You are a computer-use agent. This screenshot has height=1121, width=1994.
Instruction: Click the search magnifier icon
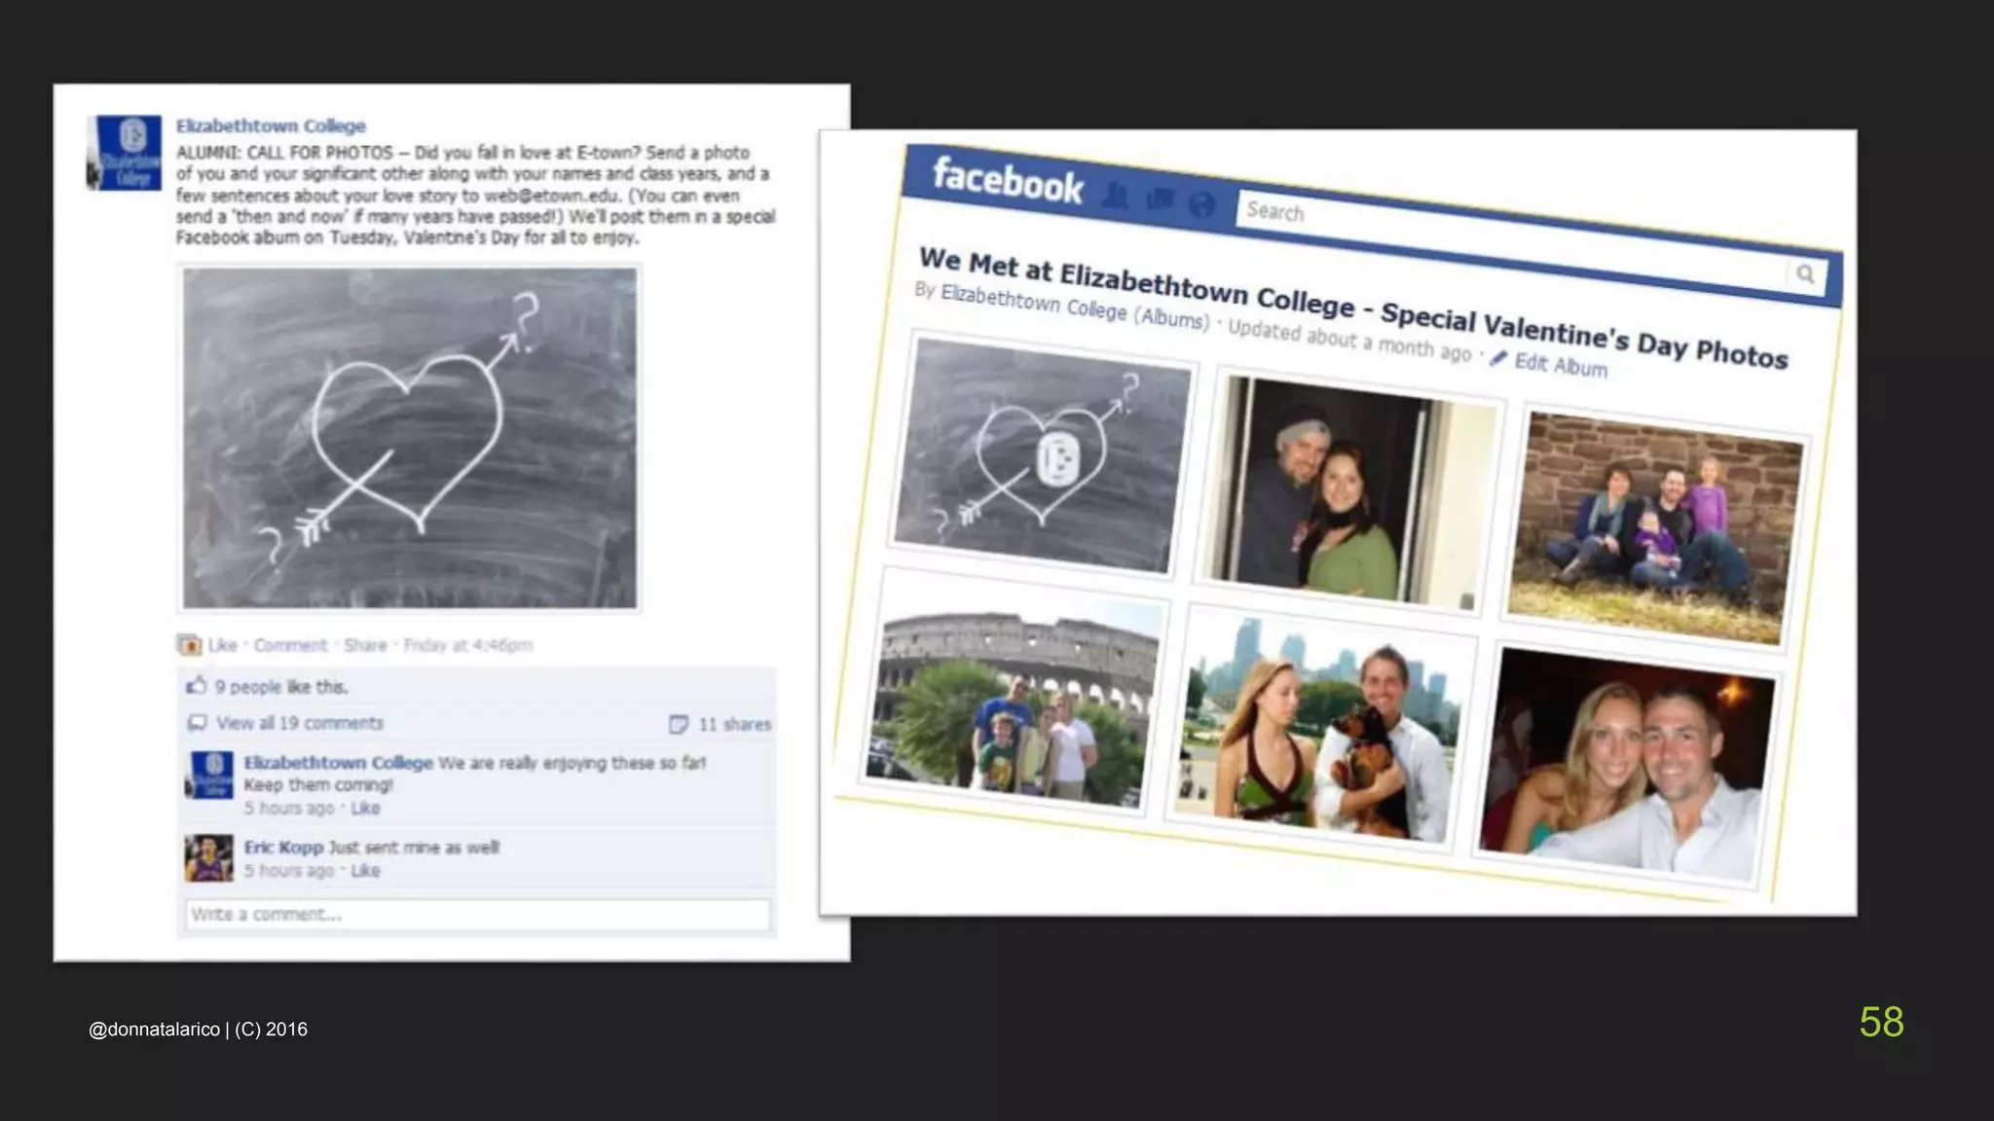tap(1805, 274)
